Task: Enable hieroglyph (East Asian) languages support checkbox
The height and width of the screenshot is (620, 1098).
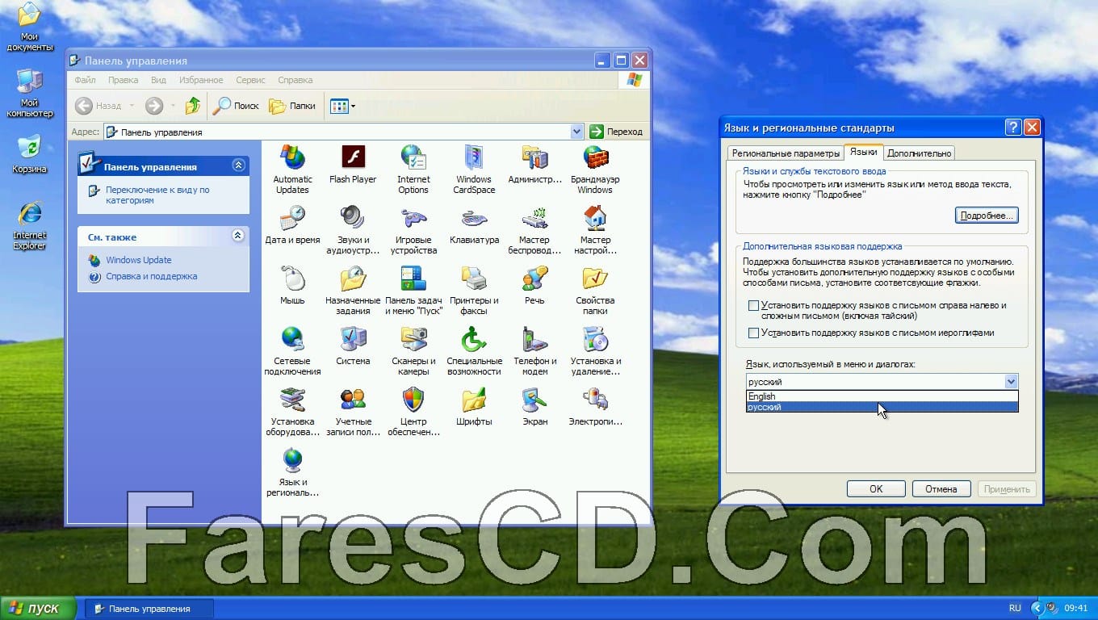Action: 753,333
